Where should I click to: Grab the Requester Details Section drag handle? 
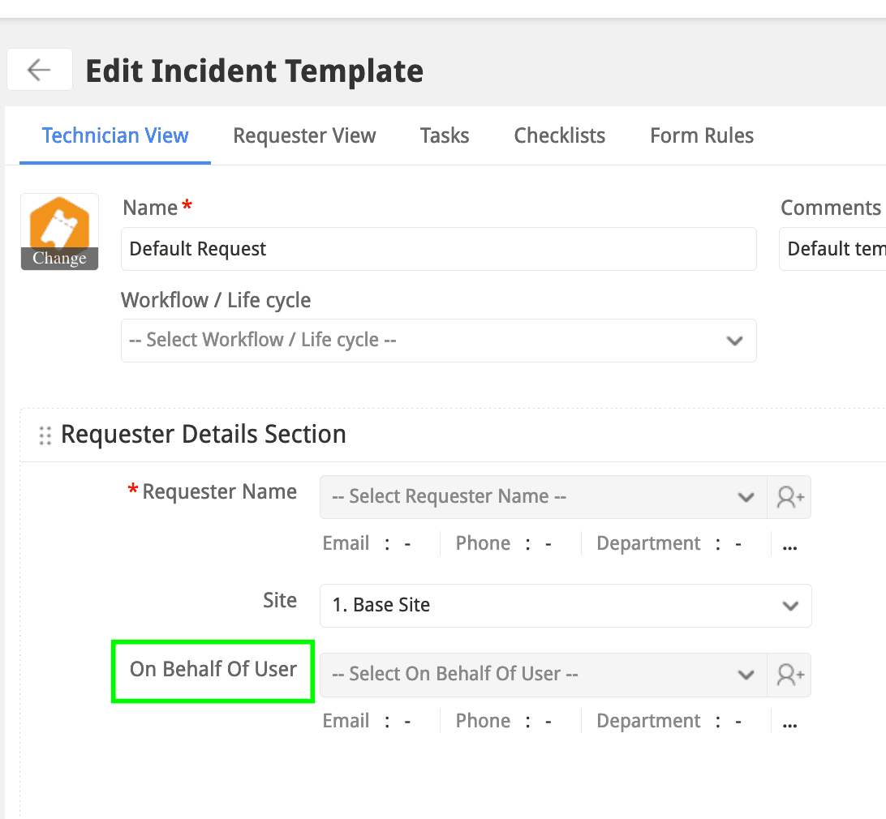click(45, 435)
